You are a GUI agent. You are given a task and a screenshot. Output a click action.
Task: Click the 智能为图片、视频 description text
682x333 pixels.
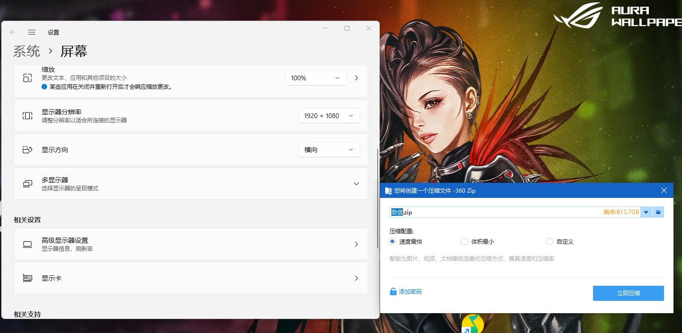(x=472, y=259)
